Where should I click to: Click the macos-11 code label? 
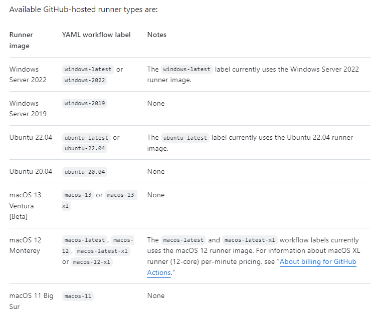coord(78,296)
